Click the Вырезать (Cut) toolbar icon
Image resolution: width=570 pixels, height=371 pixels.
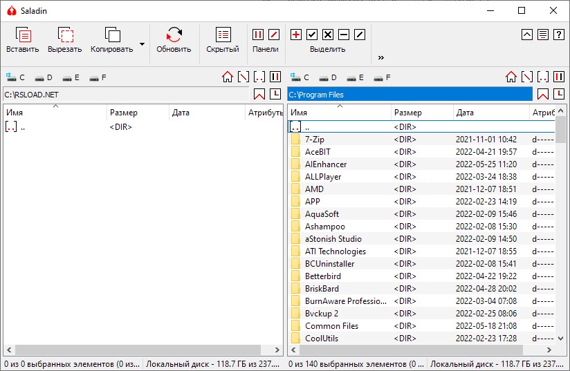65,35
